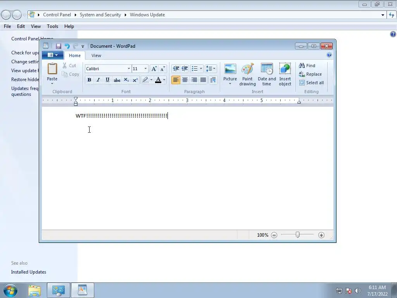Click Select all in Editing group
This screenshot has height=298, width=397.
(x=311, y=83)
